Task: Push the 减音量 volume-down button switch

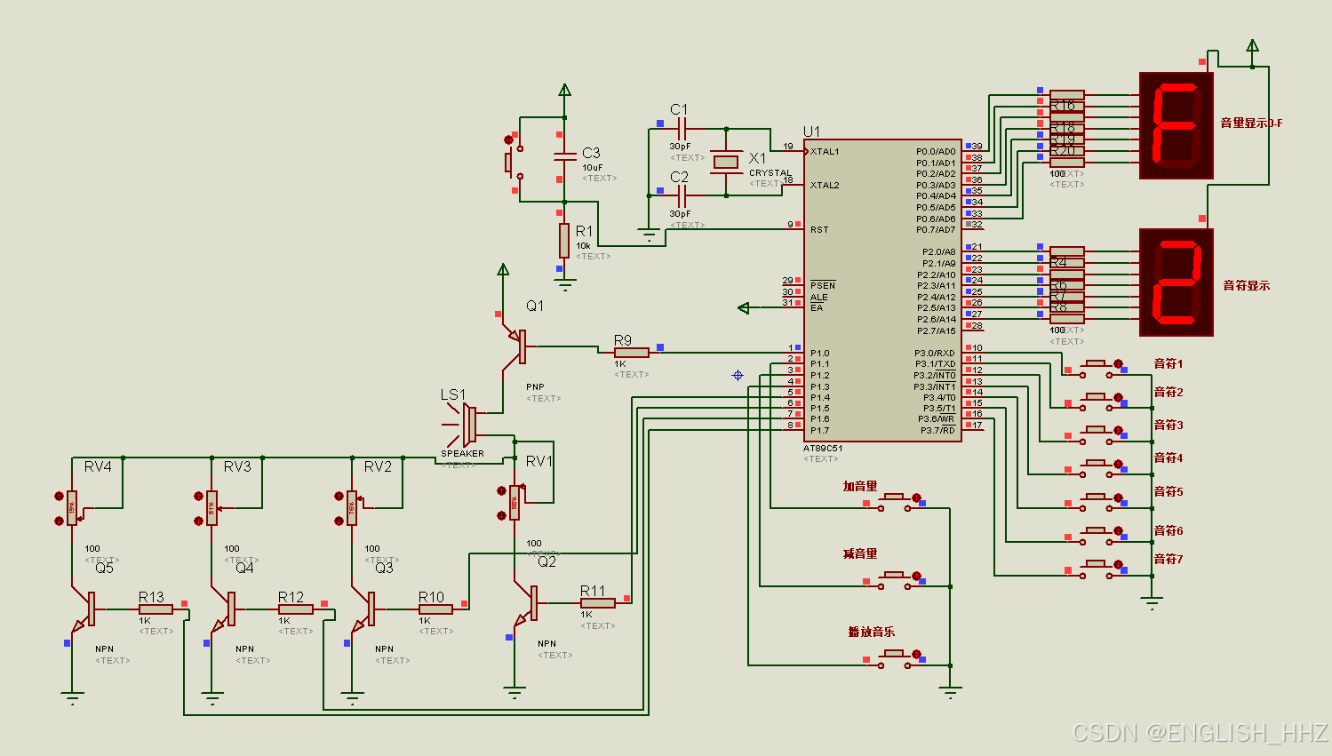Action: tap(893, 578)
